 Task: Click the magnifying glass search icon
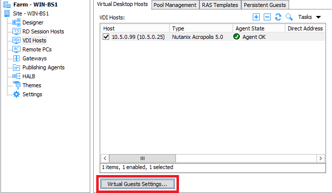click(x=289, y=17)
